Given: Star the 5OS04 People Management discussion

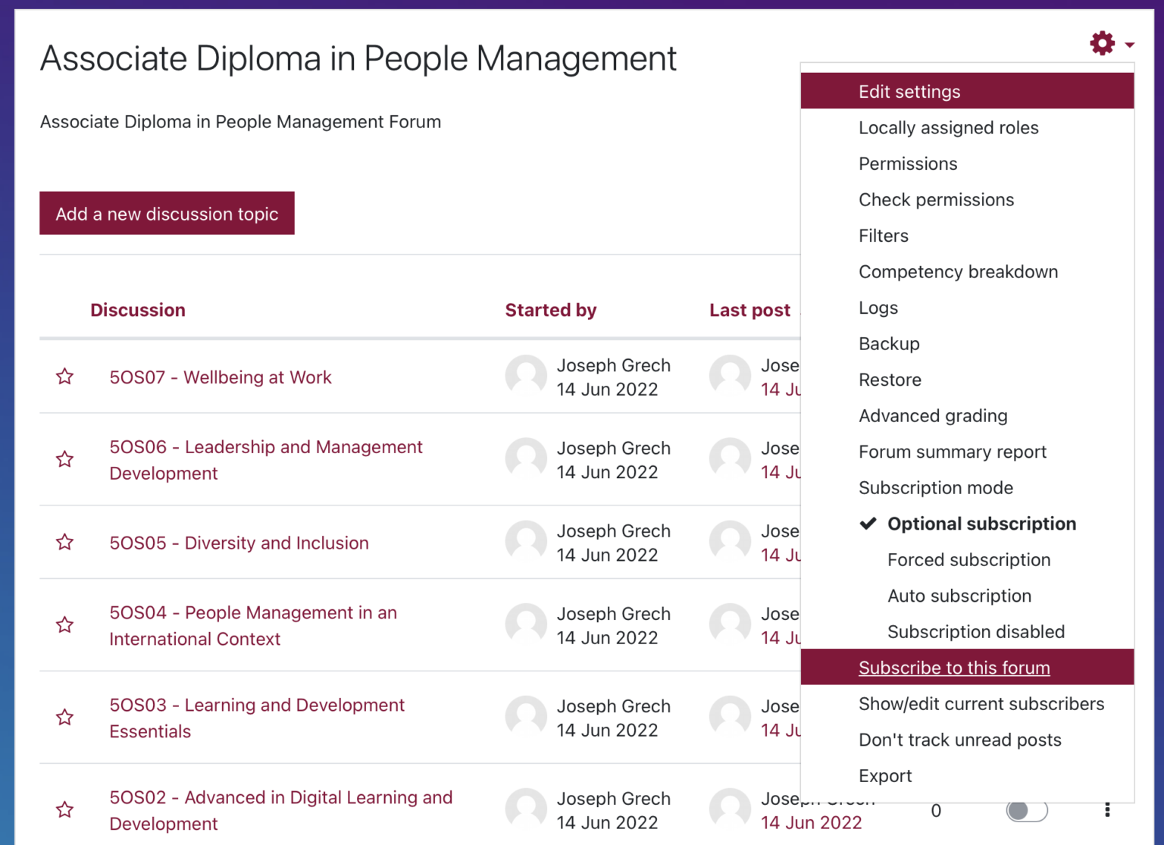Looking at the screenshot, I should click(x=65, y=625).
